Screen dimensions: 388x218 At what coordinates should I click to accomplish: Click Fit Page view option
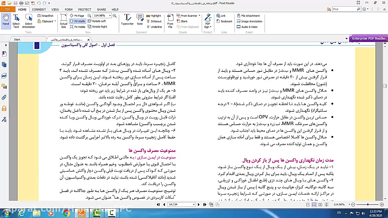point(77,16)
